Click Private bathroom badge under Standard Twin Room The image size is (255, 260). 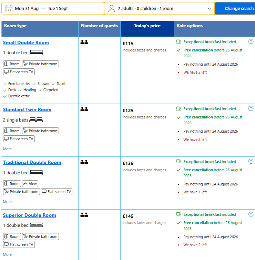40,131
